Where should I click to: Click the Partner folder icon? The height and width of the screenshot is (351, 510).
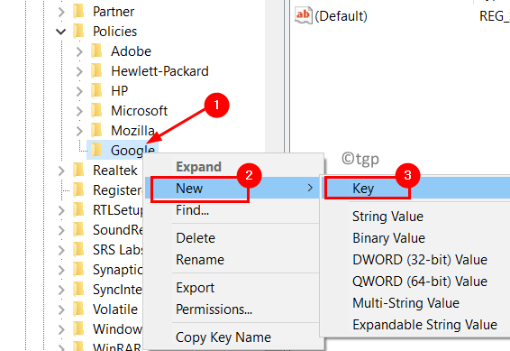point(78,12)
